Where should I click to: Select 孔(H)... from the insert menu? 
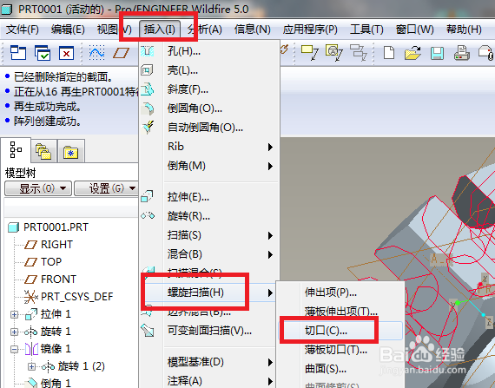(209, 51)
